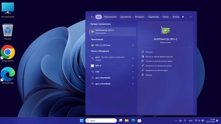This screenshot has height=124, width=221.
Task: Expand 'gpuz' web results chevron
Action: pyautogui.click(x=133, y=58)
